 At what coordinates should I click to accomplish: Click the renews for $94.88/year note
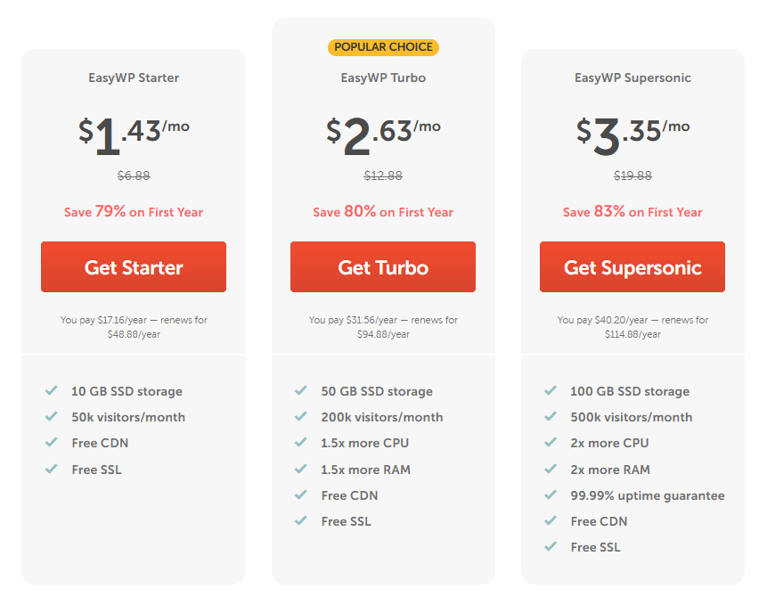pyautogui.click(x=383, y=325)
